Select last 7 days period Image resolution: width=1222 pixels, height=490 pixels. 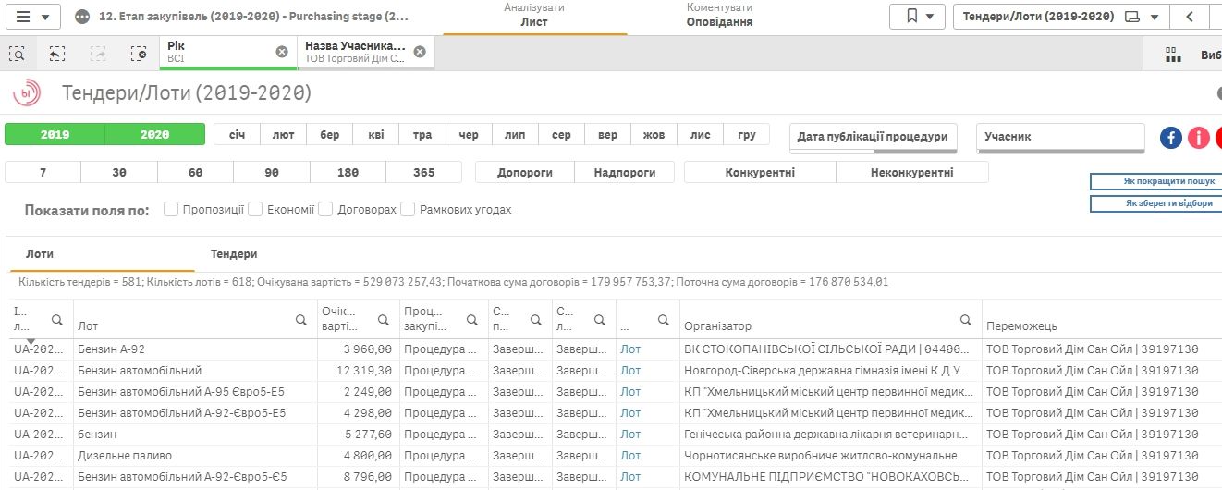[x=43, y=173]
